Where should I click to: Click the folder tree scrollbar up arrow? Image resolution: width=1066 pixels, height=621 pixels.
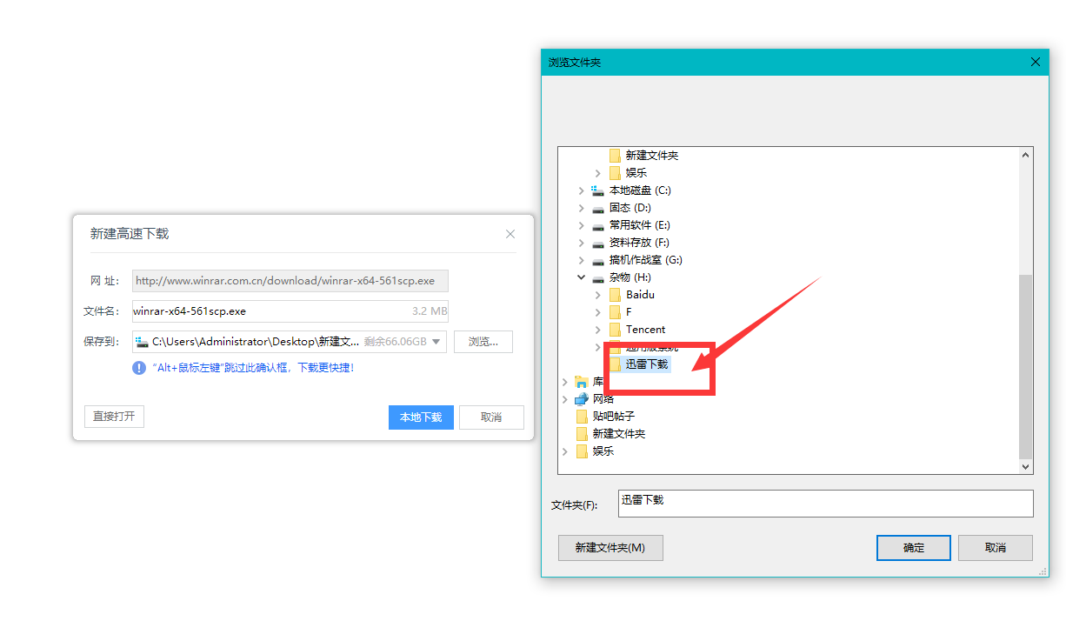coord(1026,155)
